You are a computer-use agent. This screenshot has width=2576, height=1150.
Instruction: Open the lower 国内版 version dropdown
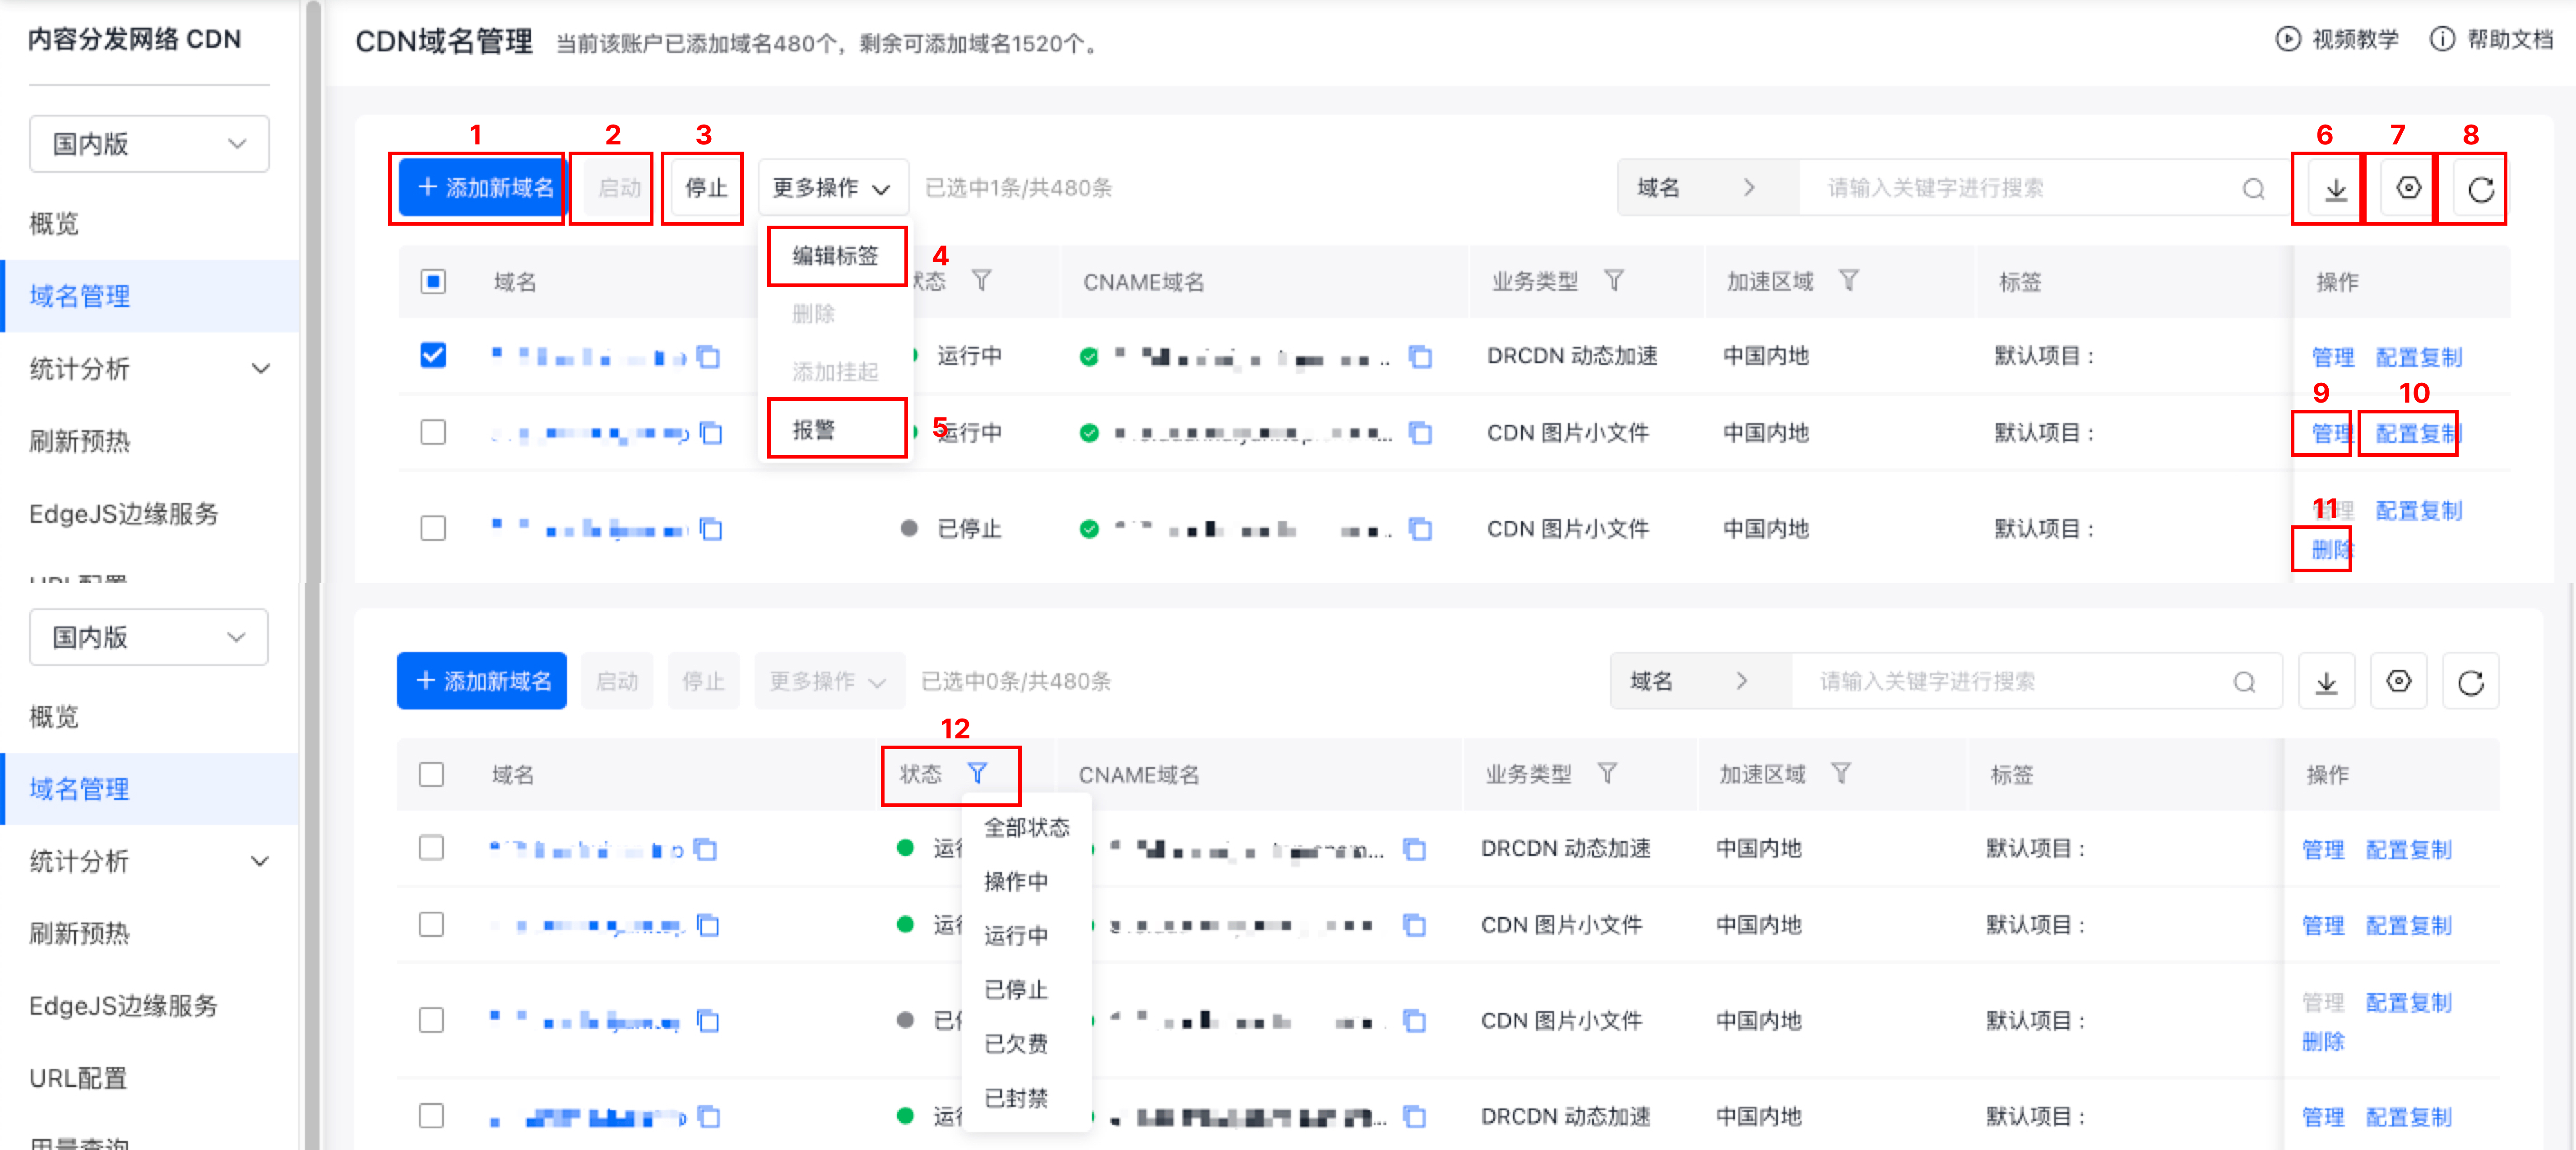(149, 637)
